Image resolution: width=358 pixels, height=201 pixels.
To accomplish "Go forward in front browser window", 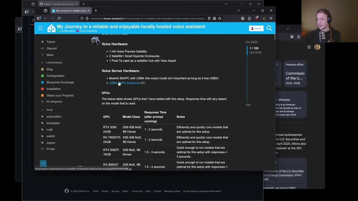I will (x=52, y=18).
